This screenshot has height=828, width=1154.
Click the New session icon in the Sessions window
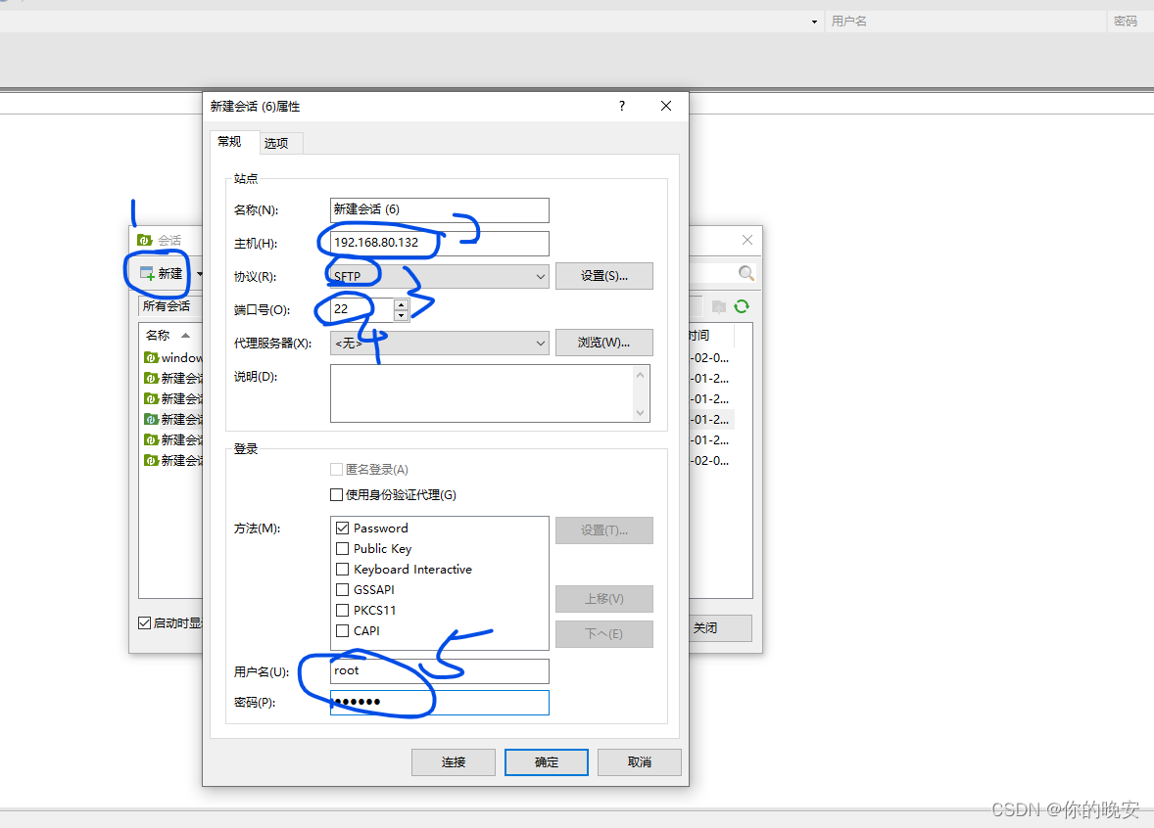(x=147, y=273)
